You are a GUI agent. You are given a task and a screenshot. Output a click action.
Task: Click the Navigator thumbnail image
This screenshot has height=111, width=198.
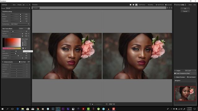185,93
